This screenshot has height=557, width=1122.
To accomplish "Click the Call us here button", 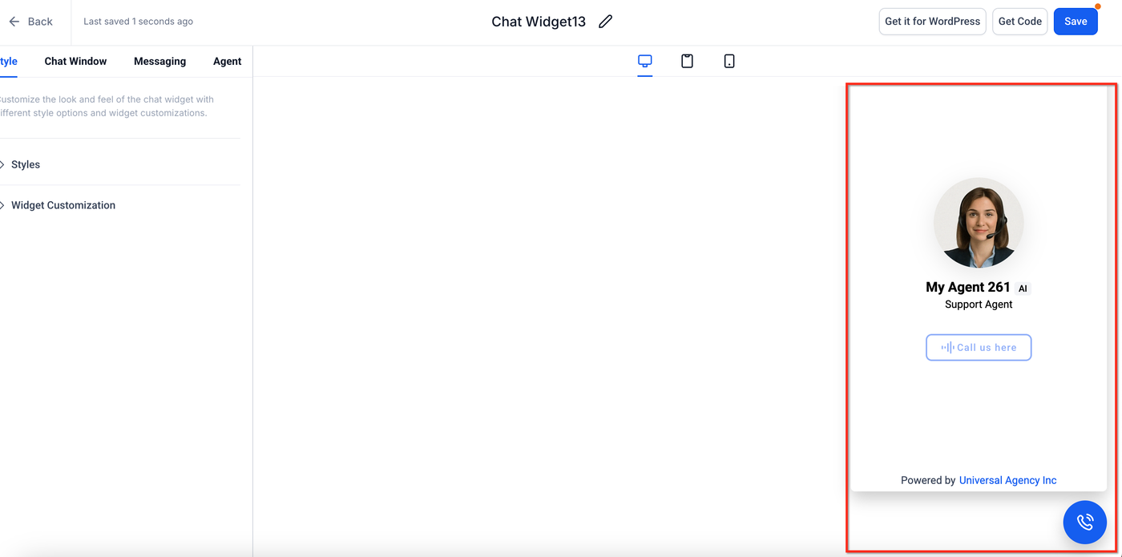I will pos(979,348).
